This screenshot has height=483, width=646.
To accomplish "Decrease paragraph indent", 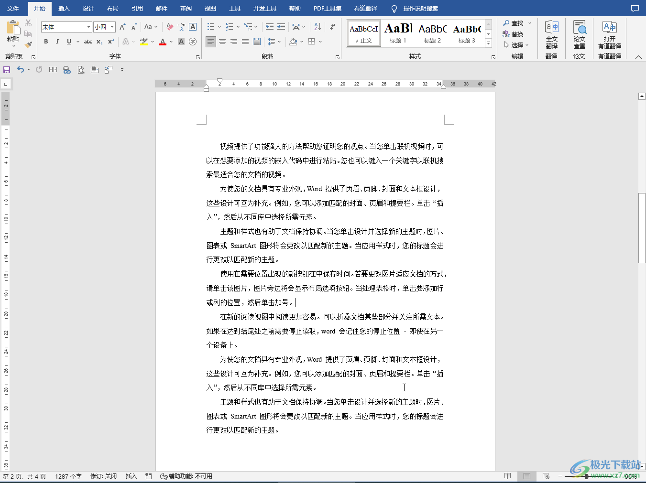I will (270, 27).
